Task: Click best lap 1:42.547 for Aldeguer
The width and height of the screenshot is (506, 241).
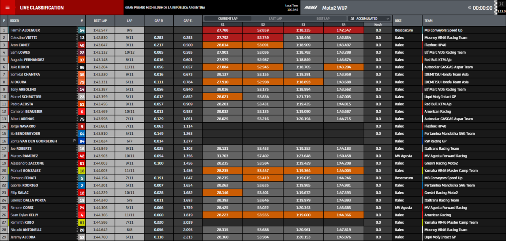Action: tap(100, 30)
